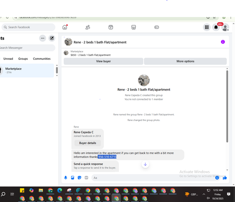Image resolution: width=235 pixels, height=202 pixels.
Task: Launch Copilot from the taskbar
Action: coord(31,190)
